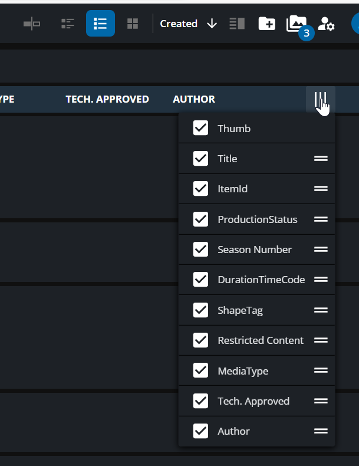Click the column chooser icon in header
The width and height of the screenshot is (359, 466).
point(321,99)
